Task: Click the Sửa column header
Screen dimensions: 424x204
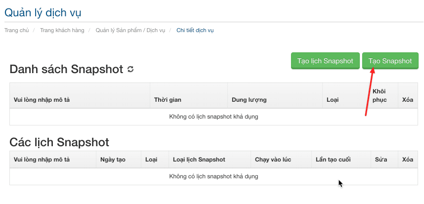Action: point(381,160)
